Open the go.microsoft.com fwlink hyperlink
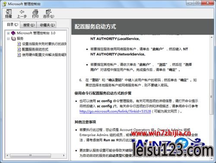Screen dimensions: 216x163 115,111
